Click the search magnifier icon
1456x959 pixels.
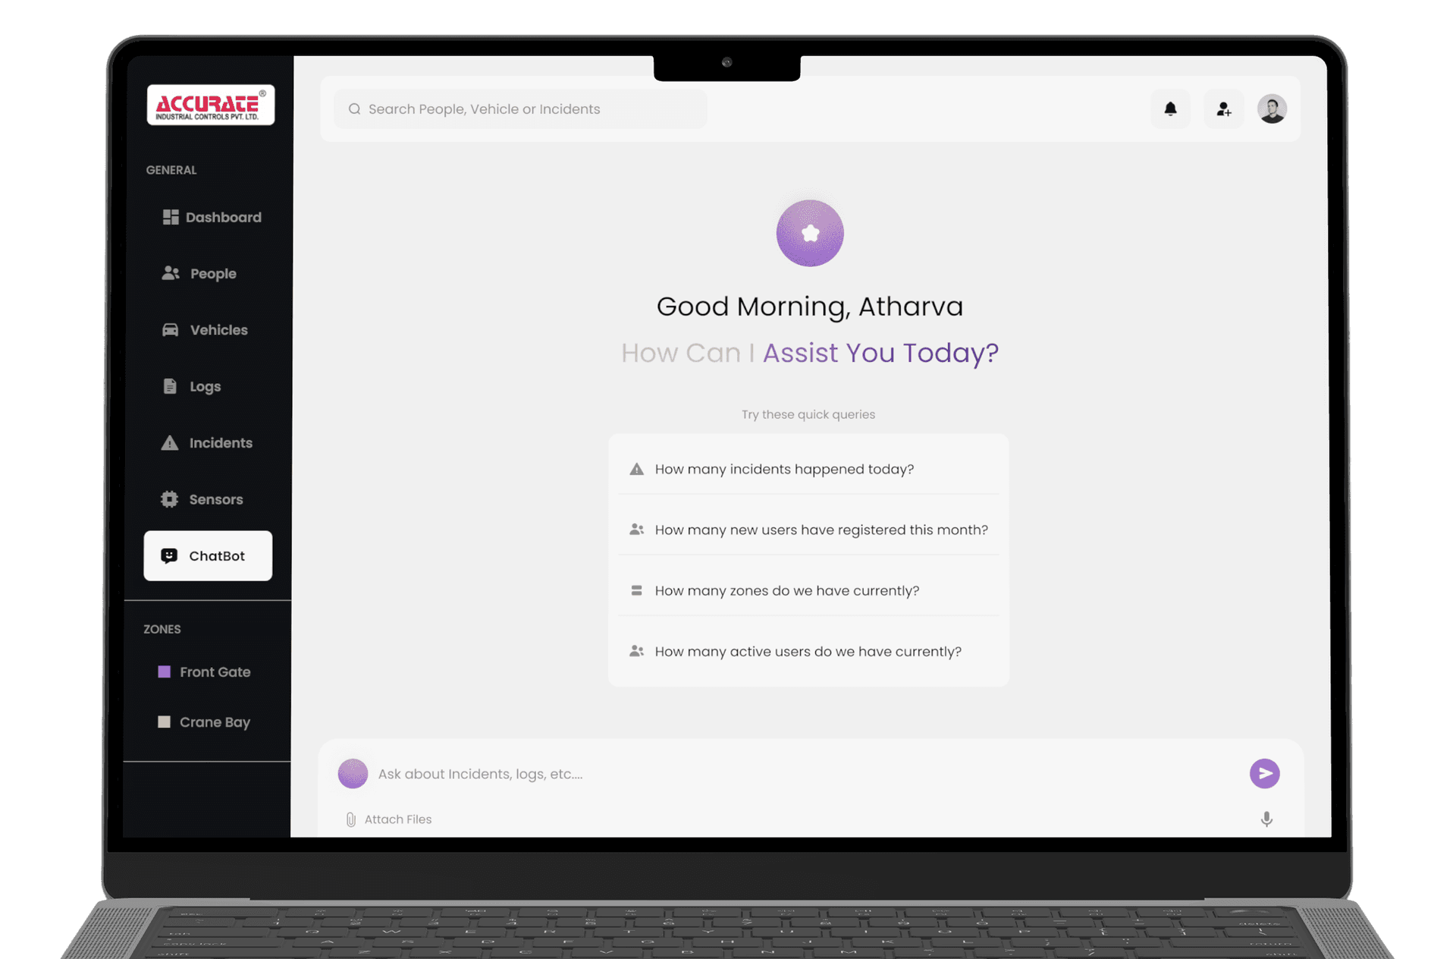coord(354,109)
